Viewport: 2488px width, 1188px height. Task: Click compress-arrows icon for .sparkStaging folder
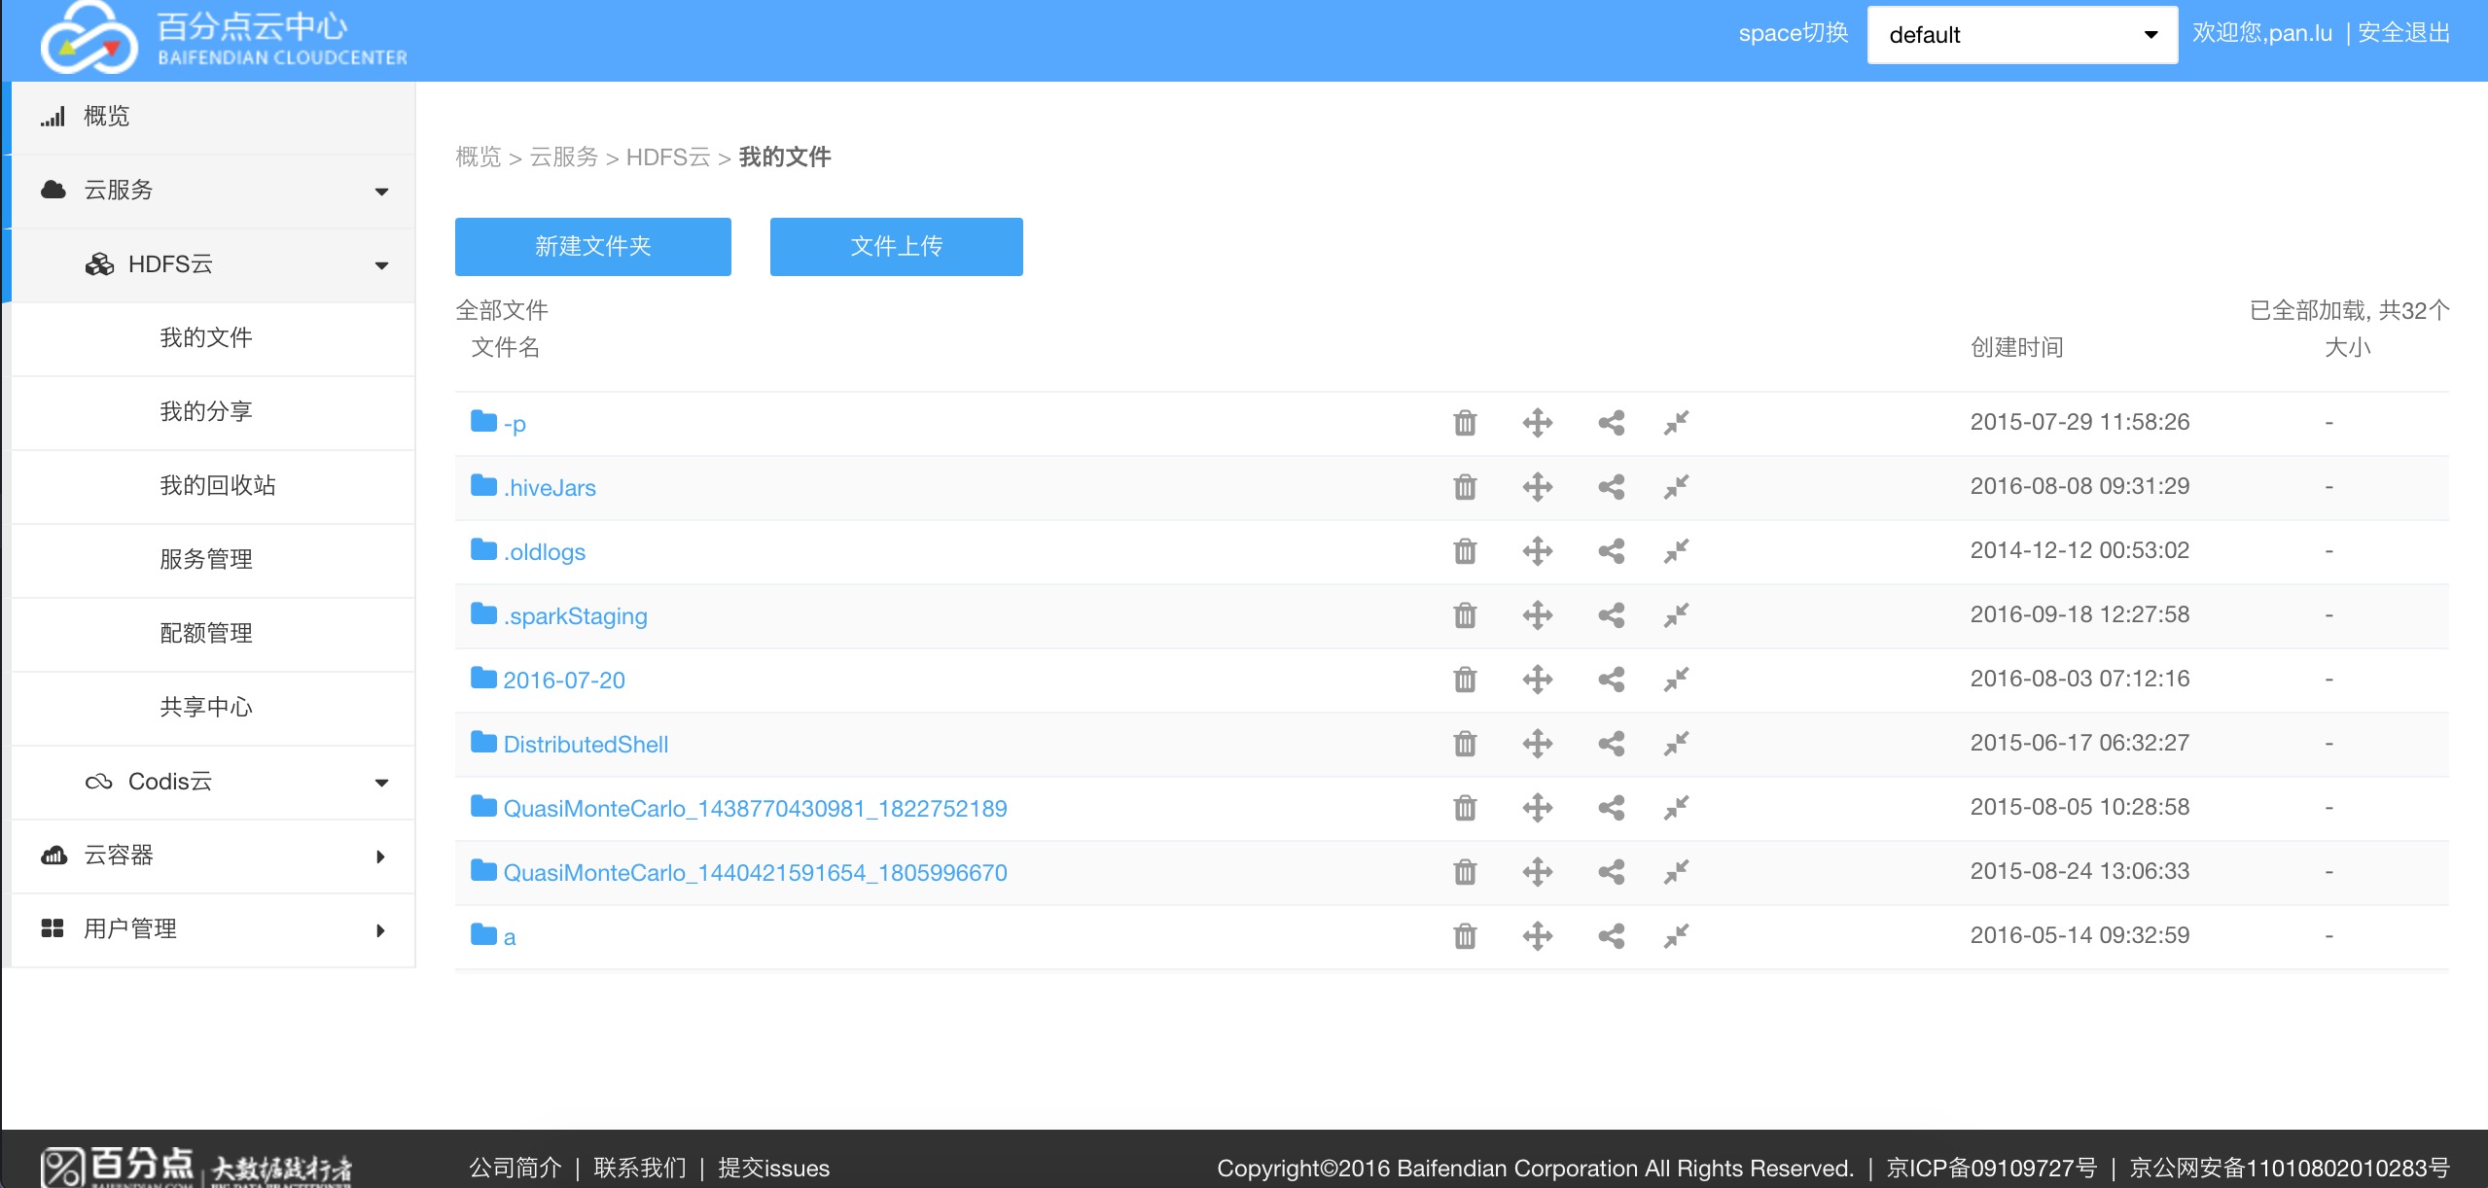[x=1676, y=615]
